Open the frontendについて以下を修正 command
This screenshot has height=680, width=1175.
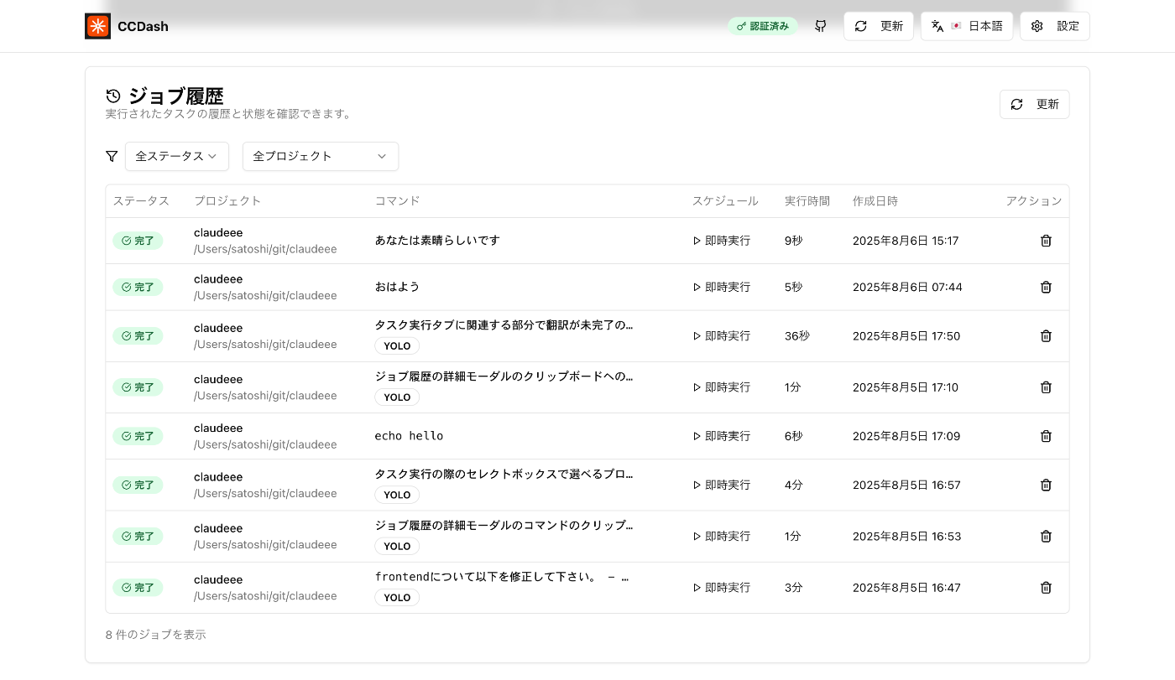(x=502, y=577)
